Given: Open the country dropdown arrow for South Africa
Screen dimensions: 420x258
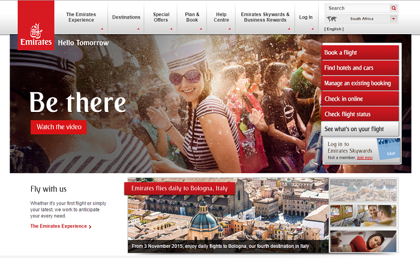Looking at the screenshot, I should pyautogui.click(x=394, y=19).
